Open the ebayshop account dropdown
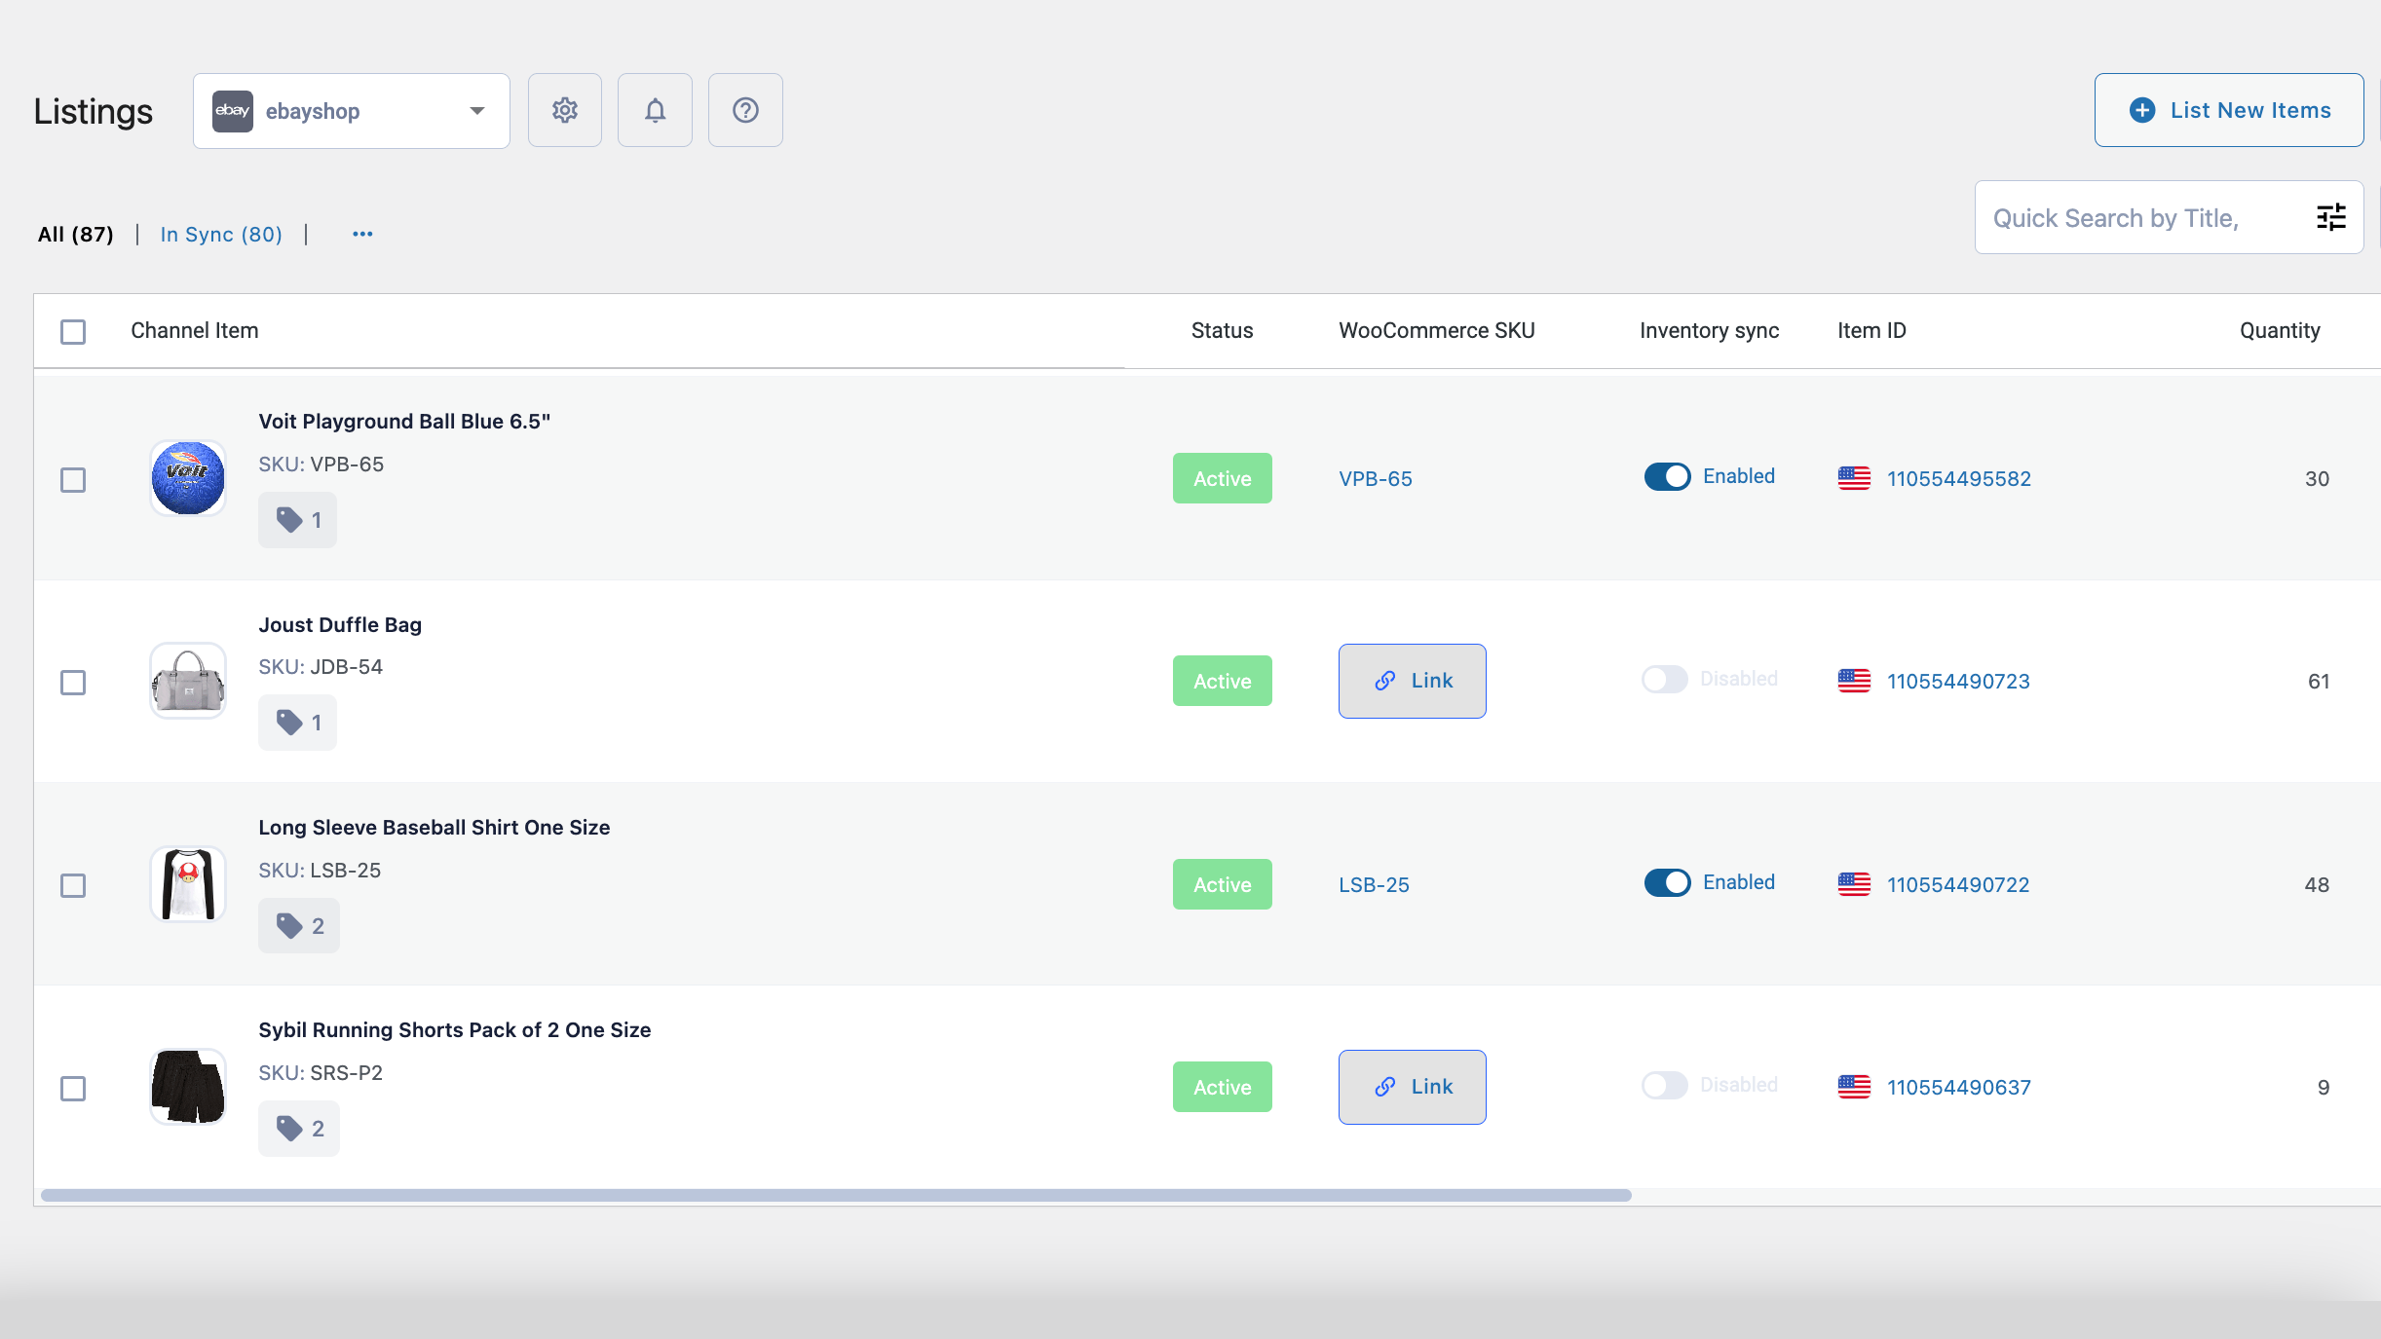 (x=476, y=110)
